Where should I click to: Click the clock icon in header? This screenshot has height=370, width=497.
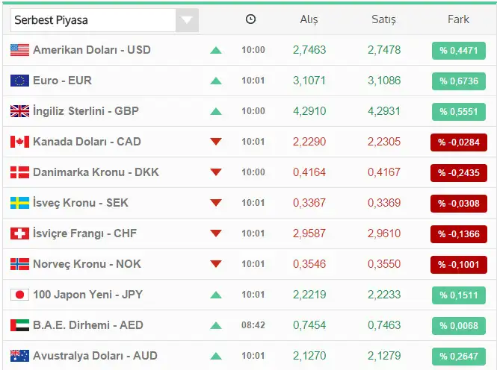point(250,19)
